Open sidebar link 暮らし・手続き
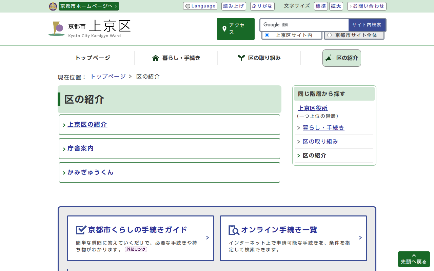 pyautogui.click(x=323, y=128)
